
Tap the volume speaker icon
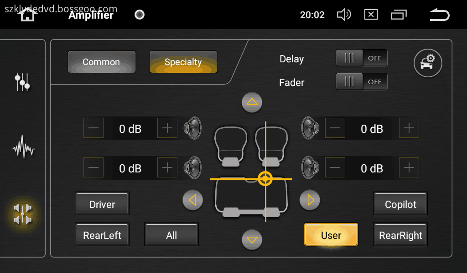point(344,15)
